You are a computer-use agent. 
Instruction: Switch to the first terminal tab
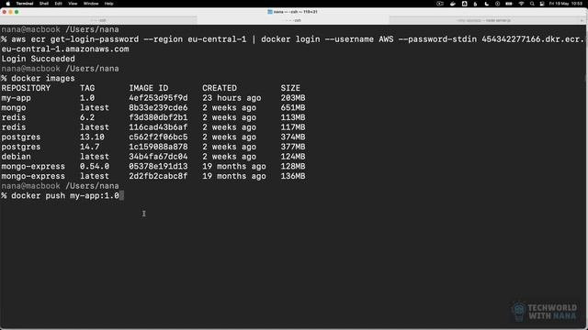(98, 20)
